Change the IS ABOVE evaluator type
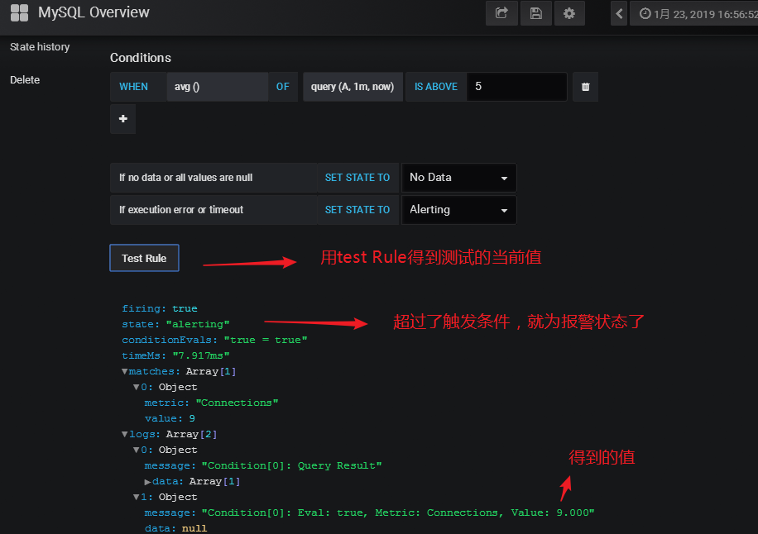The image size is (758, 534). tap(435, 87)
